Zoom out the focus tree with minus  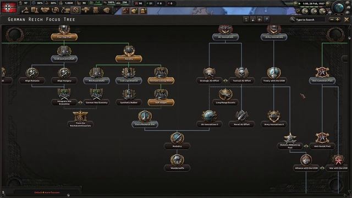click(332, 20)
